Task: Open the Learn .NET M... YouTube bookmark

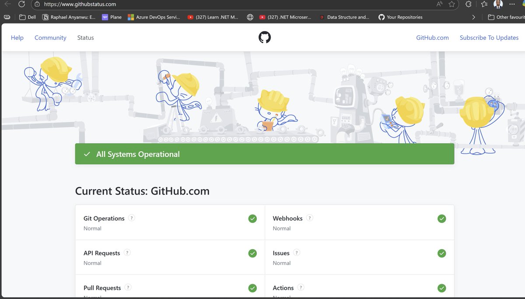Action: click(213, 17)
